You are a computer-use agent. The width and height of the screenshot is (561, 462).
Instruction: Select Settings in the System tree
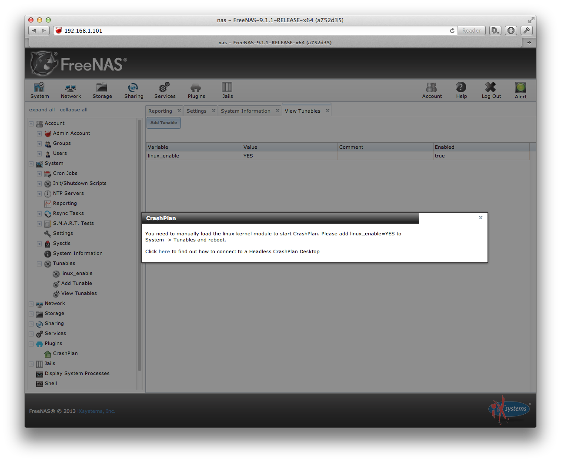click(63, 233)
